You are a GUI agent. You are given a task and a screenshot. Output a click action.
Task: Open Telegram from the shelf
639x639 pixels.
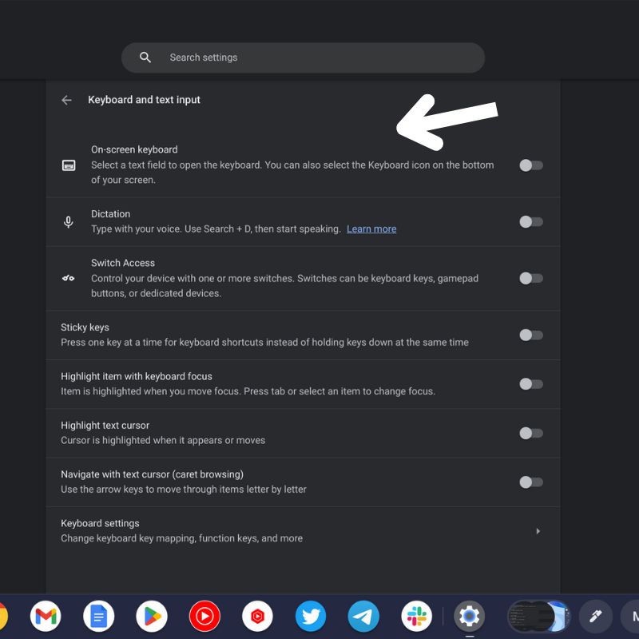tap(363, 616)
